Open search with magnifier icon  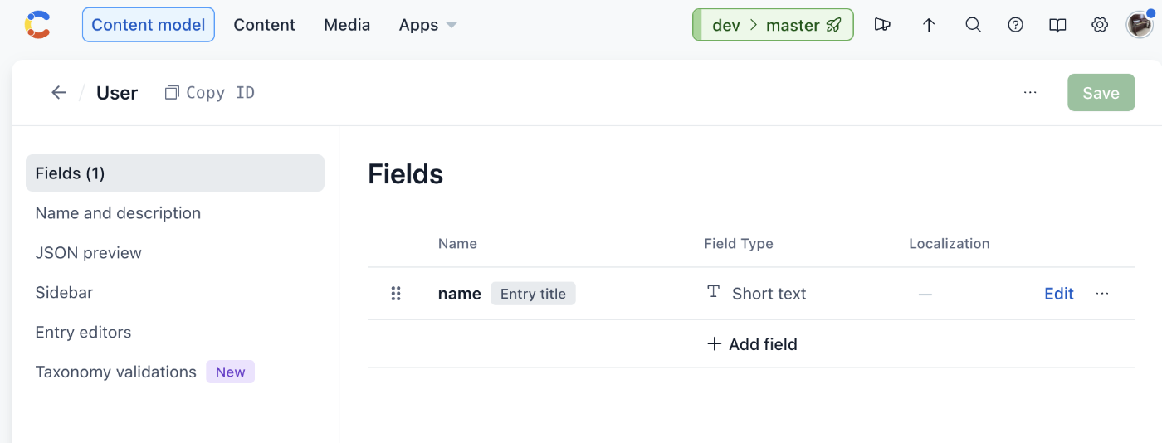[973, 25]
